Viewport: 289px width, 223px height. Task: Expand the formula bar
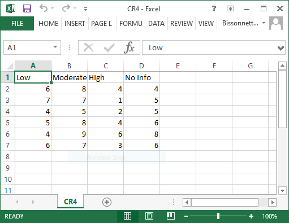click(x=281, y=49)
